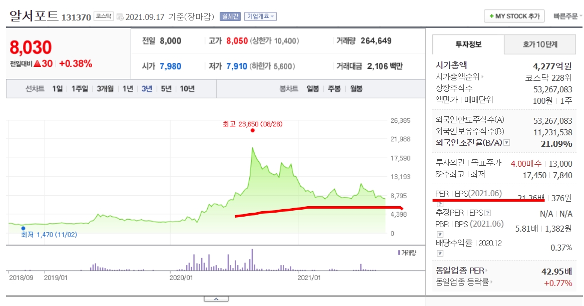Image resolution: width=584 pixels, height=306 pixels.
Task: Click 동일업종 PER value 42.95배
Action: click(x=557, y=272)
